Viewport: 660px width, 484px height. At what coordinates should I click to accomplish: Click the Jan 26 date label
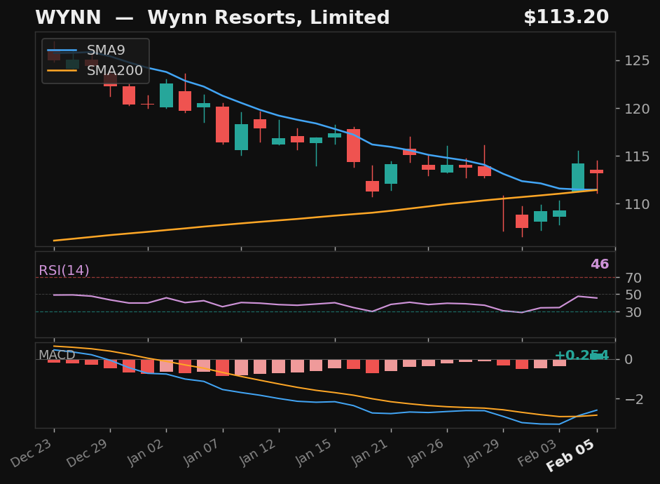(425, 453)
